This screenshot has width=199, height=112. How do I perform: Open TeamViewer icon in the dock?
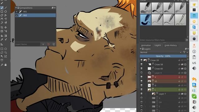point(194,27)
